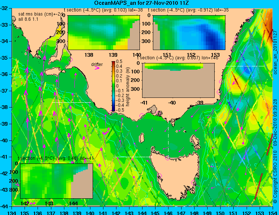Click the "ocean_an_20101127" vertical file name
Image resolution: width=279 pixels, height=215 pixels.
click(276, 53)
